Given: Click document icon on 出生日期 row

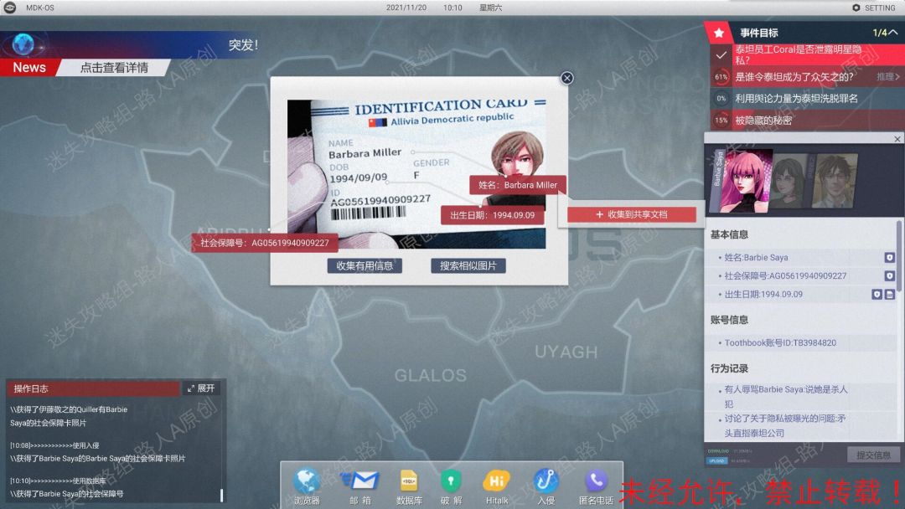Looking at the screenshot, I should (889, 294).
